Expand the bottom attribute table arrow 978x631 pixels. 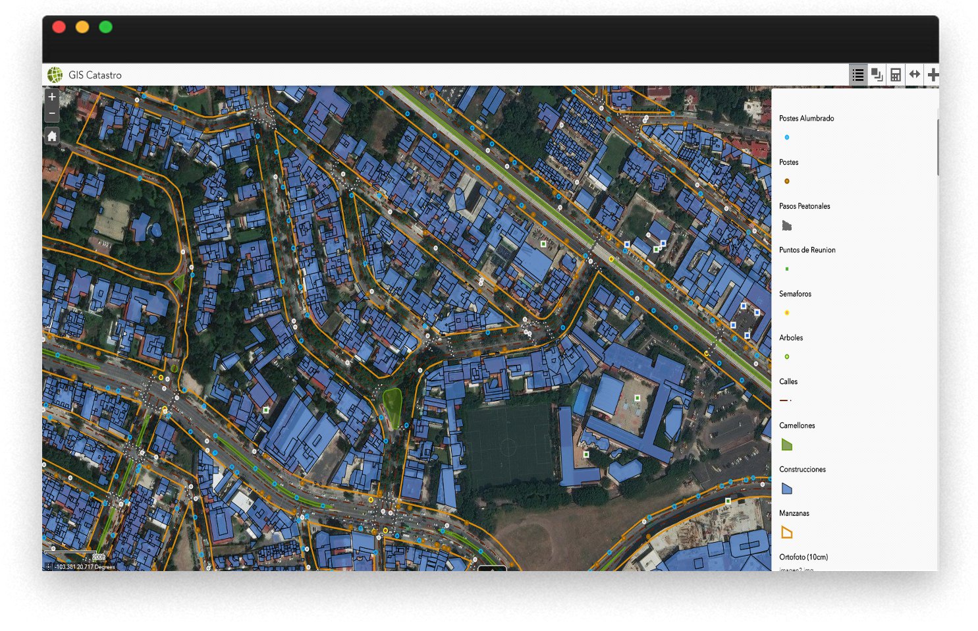492,568
